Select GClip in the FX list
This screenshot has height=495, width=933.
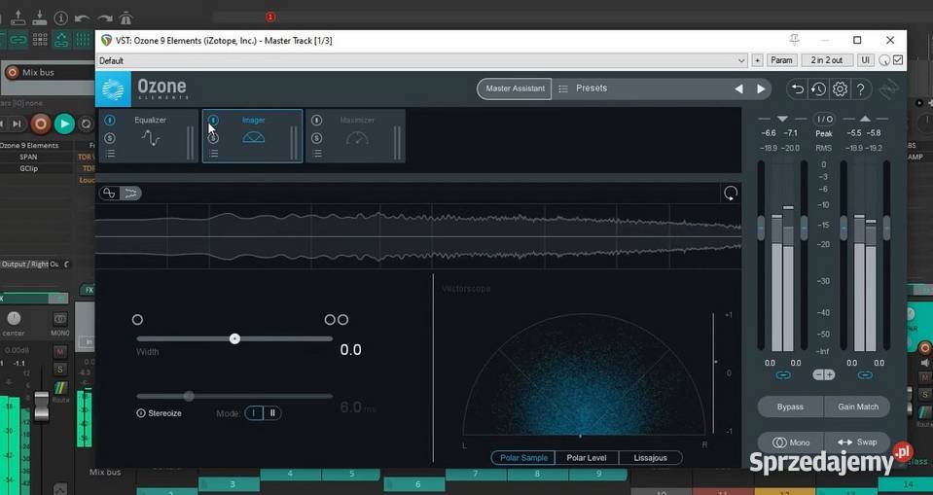(x=28, y=168)
